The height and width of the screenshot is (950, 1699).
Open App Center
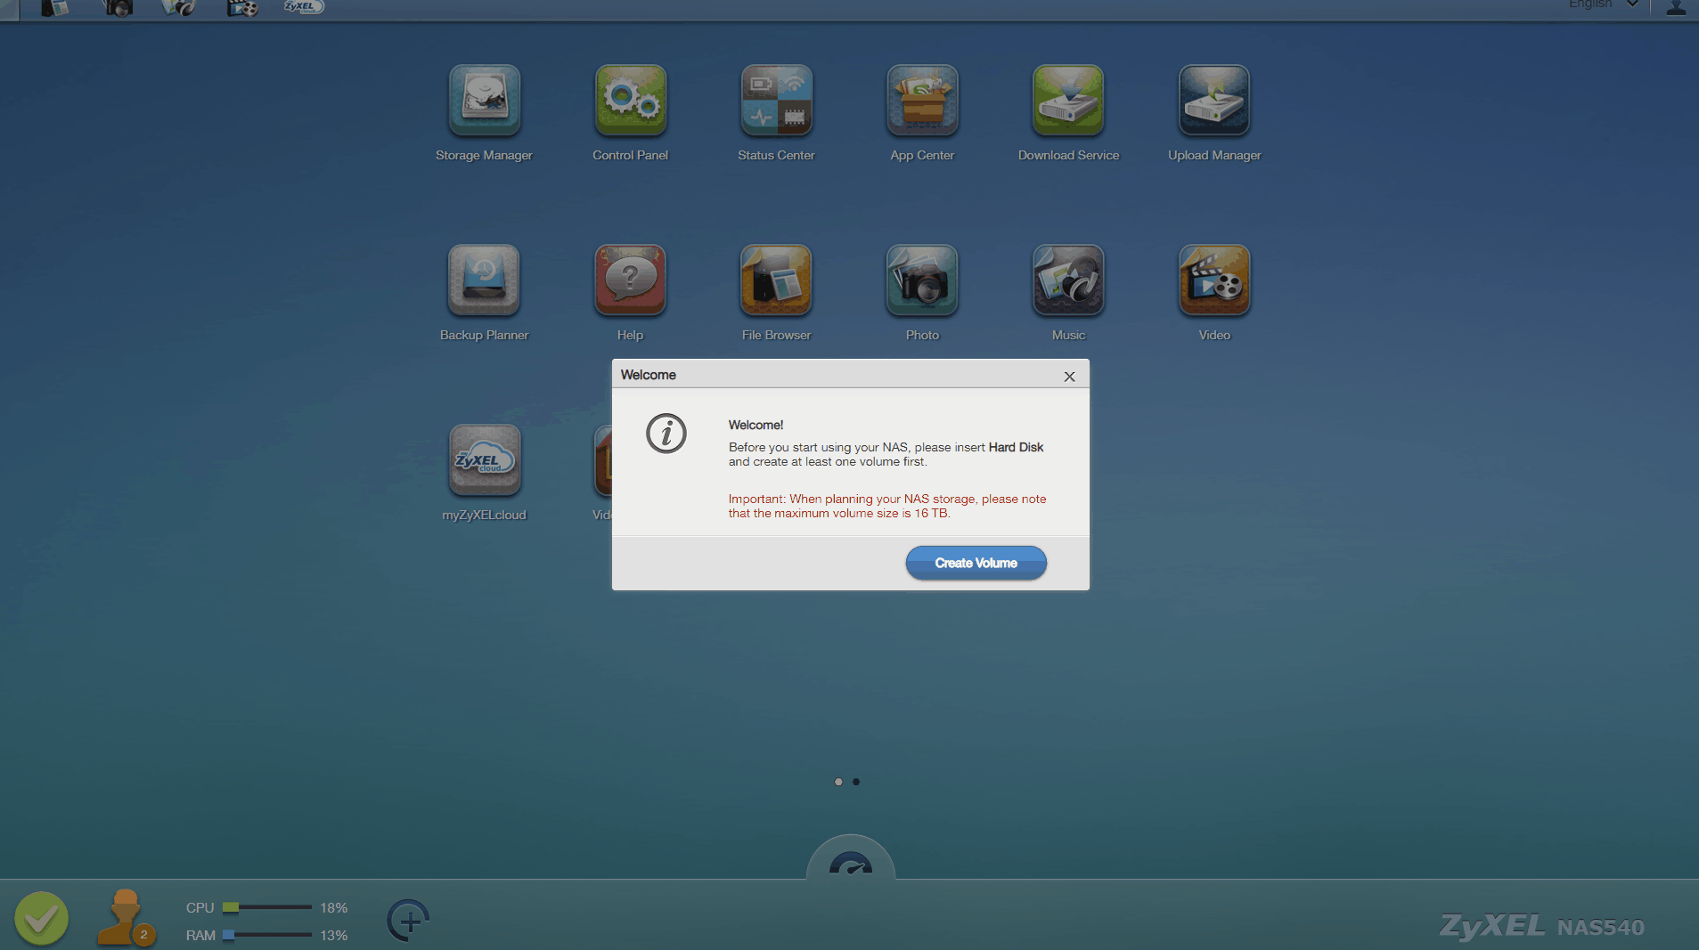[922, 101]
